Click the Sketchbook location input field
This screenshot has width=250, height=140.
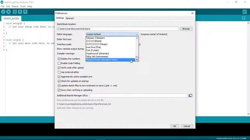coord(118,29)
